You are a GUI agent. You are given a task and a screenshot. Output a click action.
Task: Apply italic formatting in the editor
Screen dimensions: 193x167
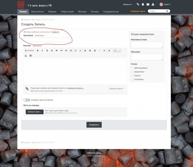[42, 50]
